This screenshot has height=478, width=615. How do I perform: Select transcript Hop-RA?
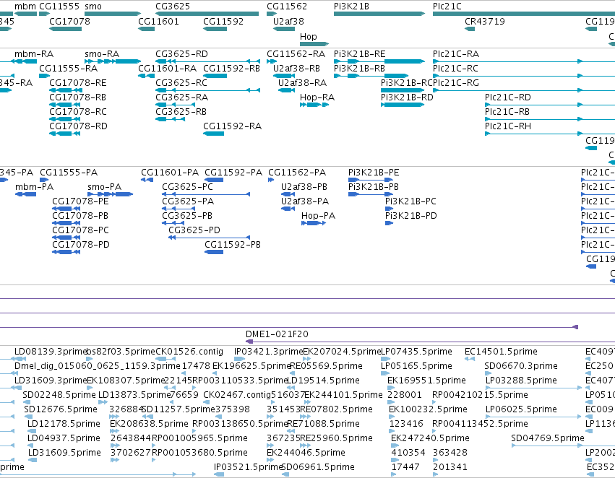(317, 97)
